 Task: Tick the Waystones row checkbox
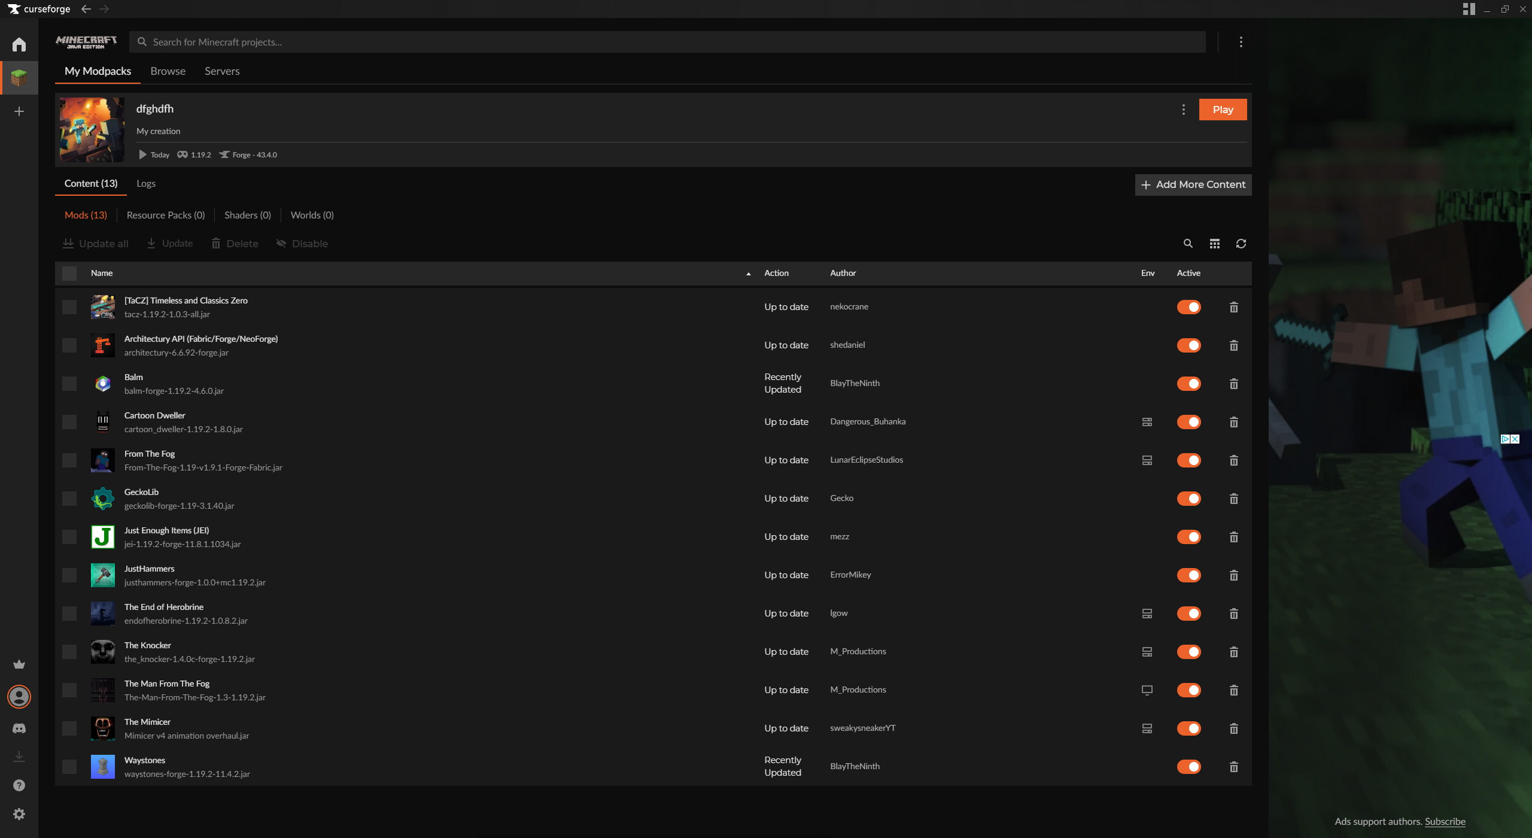(69, 767)
